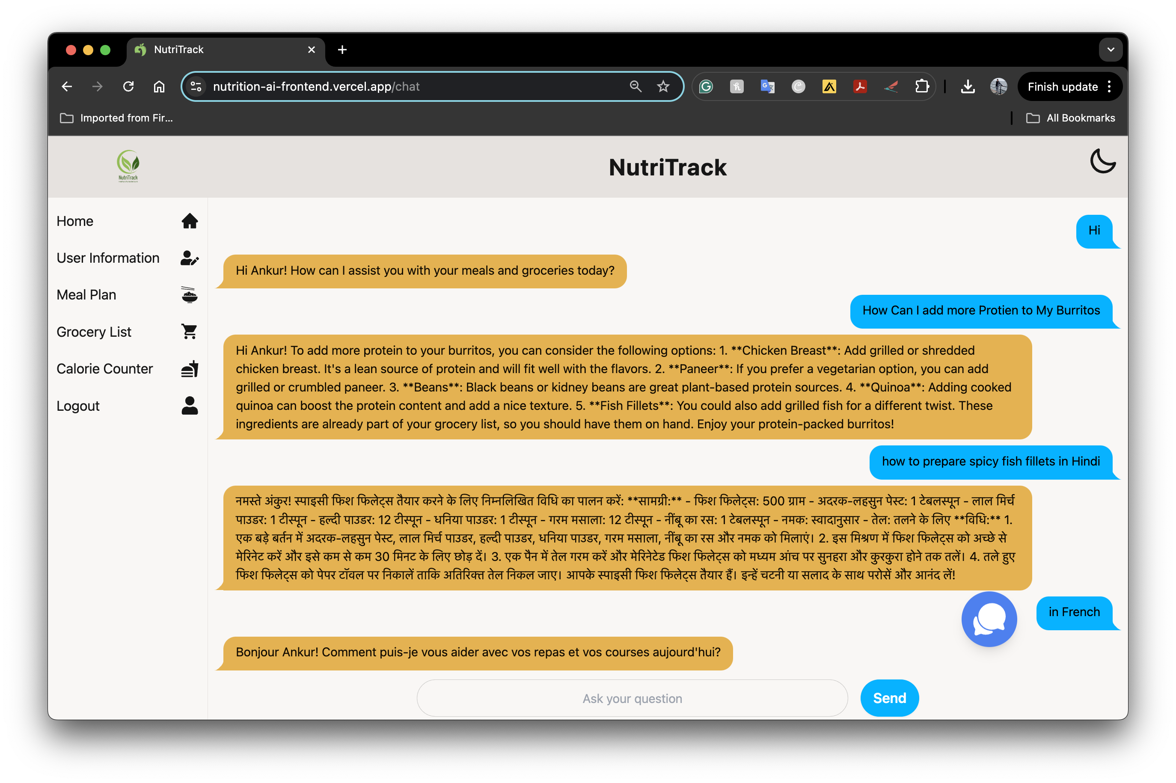Expand the tab search dropdown chevron
This screenshot has width=1176, height=783.
coord(1110,50)
